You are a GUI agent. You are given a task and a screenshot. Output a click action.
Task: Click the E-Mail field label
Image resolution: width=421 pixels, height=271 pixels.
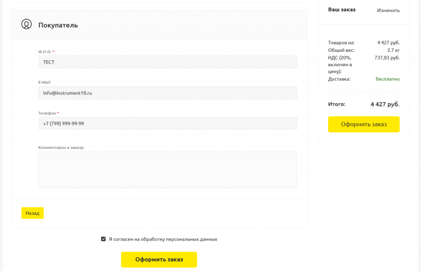[x=44, y=82]
